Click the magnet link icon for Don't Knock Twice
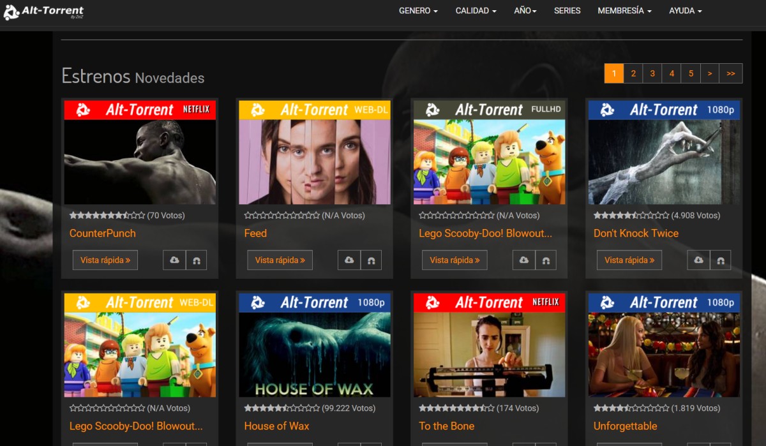Viewport: 766px width, 446px height. (721, 260)
